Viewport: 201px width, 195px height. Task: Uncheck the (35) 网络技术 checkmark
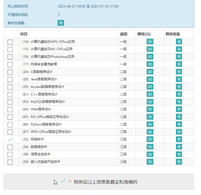click(x=10, y=139)
